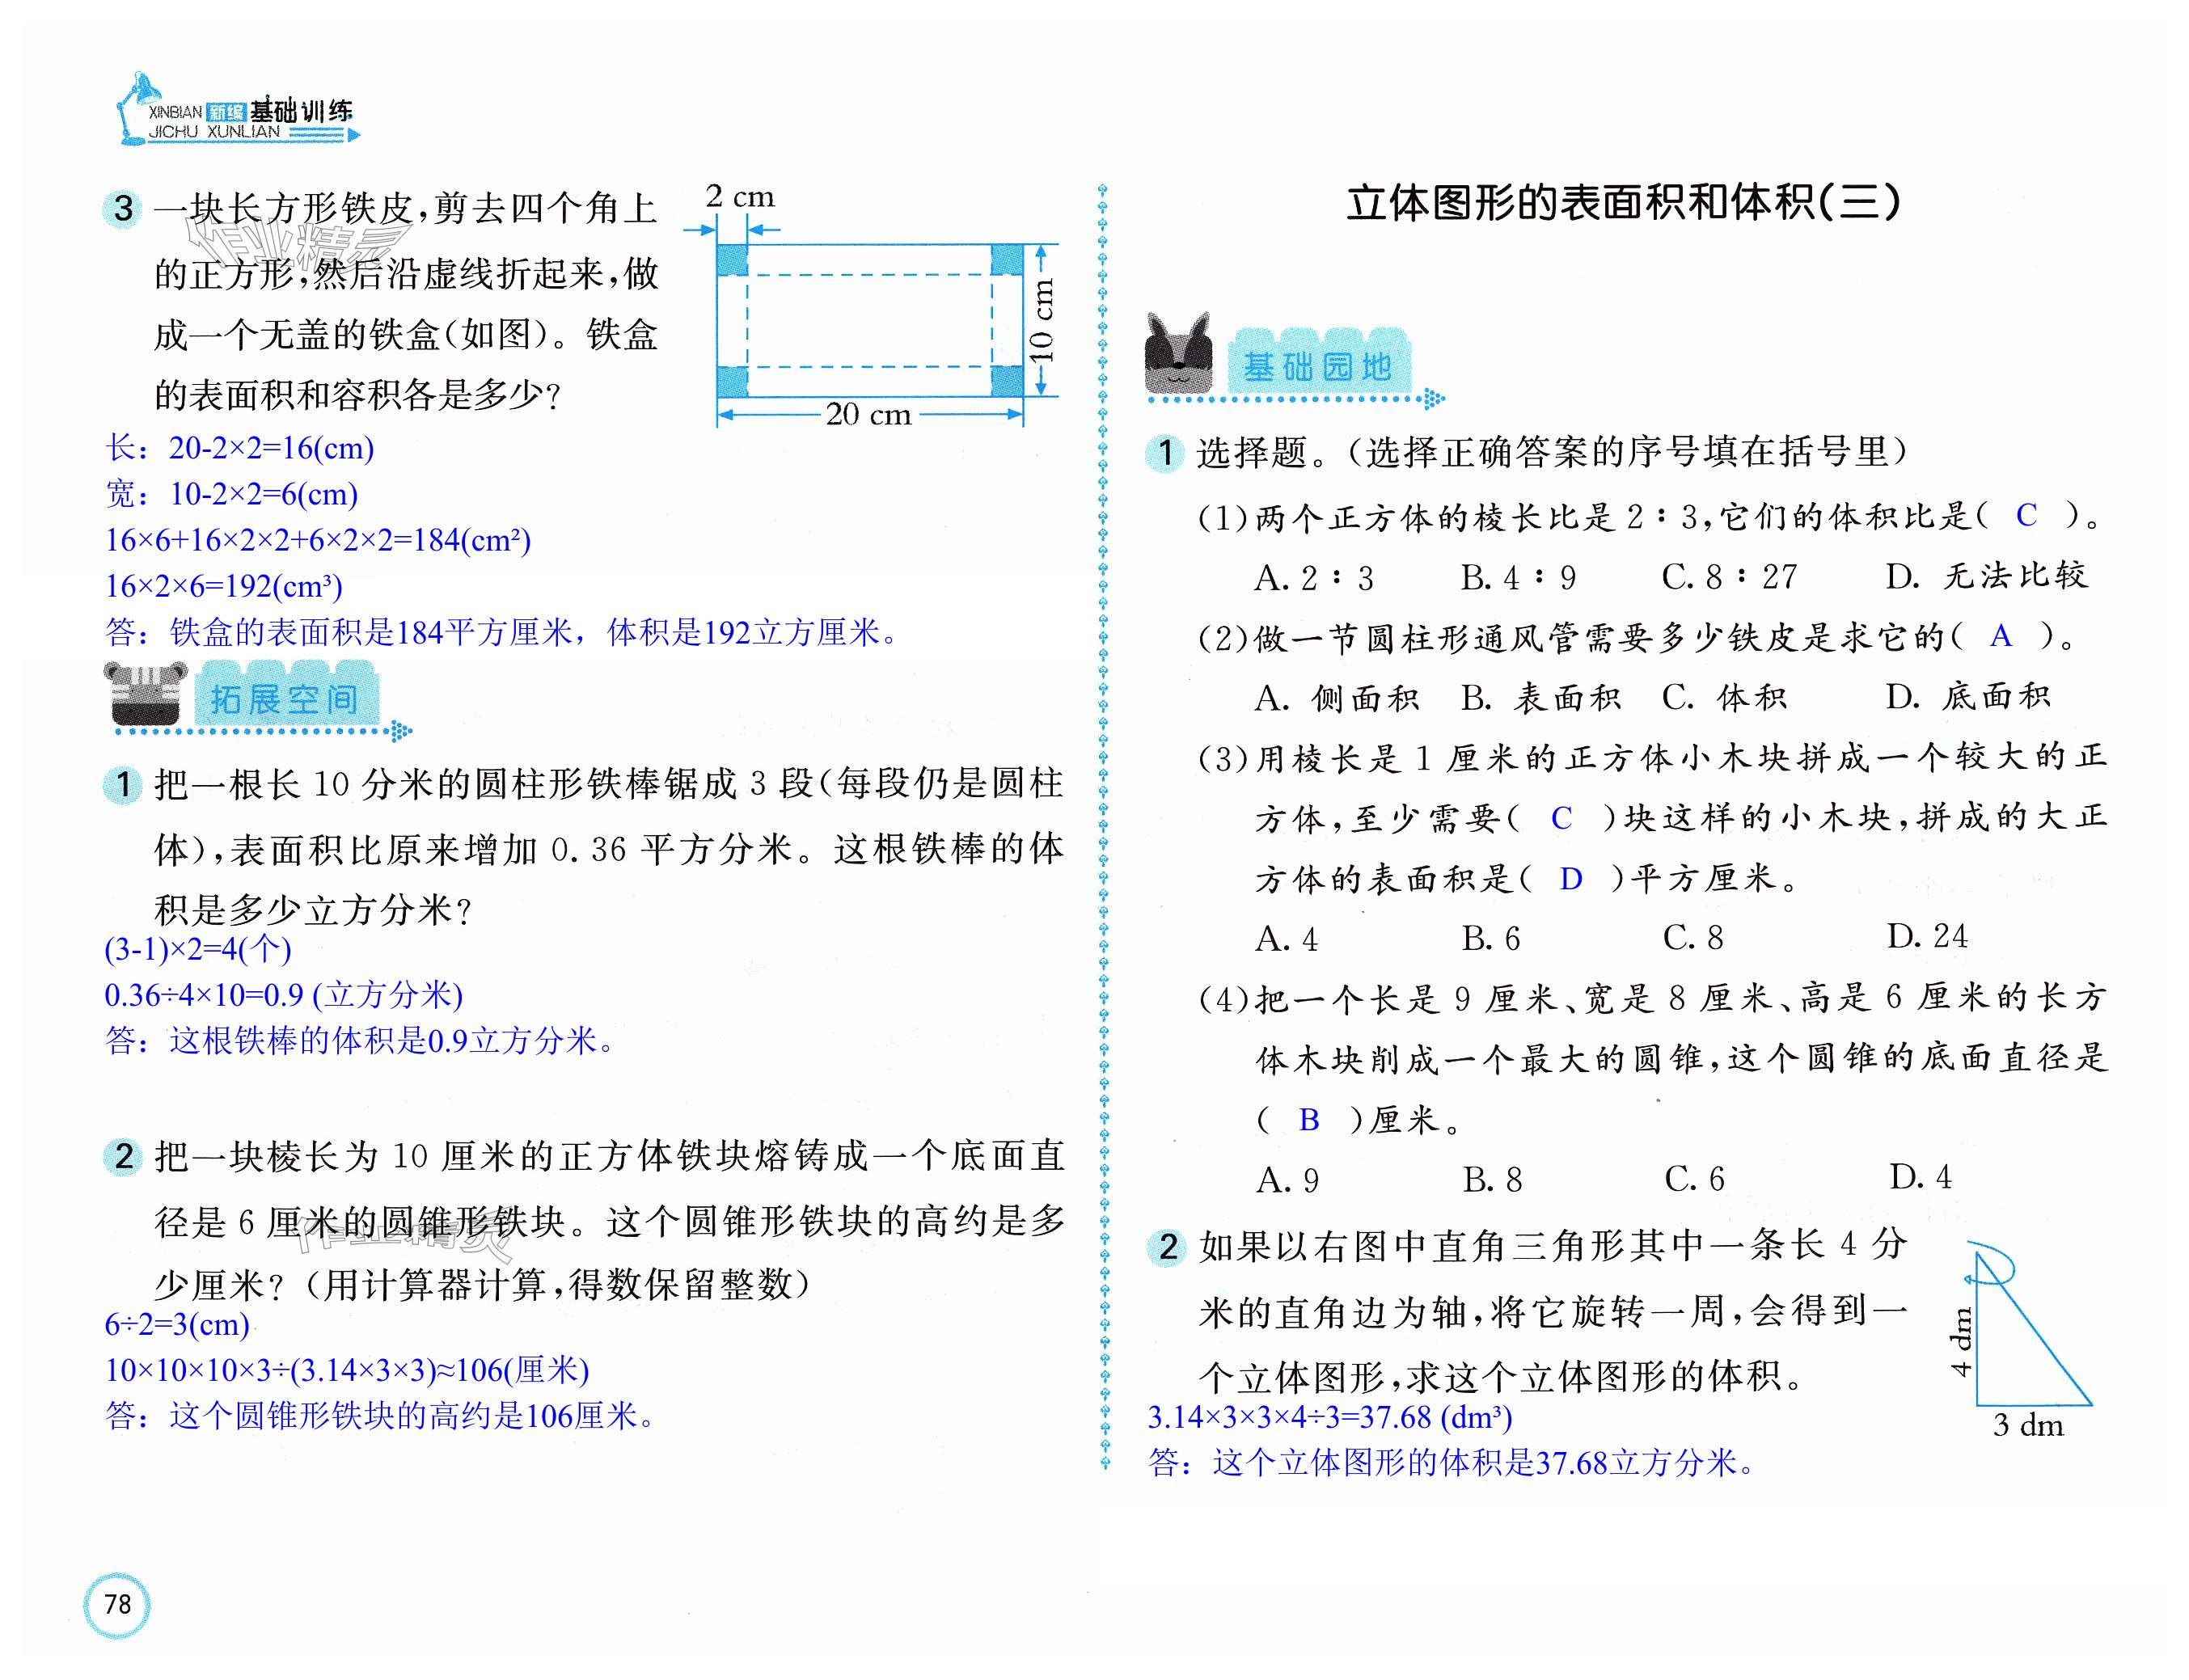Screen dimensions: 2189x1680
Task: Select the circled number 3 question marker
Action: tap(123, 209)
